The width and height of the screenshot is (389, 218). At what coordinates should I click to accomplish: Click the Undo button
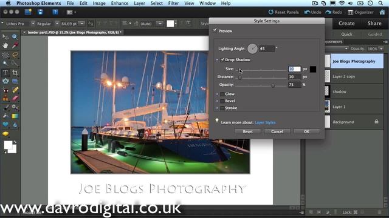tap(313, 12)
